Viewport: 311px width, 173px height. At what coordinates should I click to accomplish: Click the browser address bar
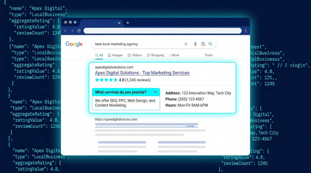(163, 31)
